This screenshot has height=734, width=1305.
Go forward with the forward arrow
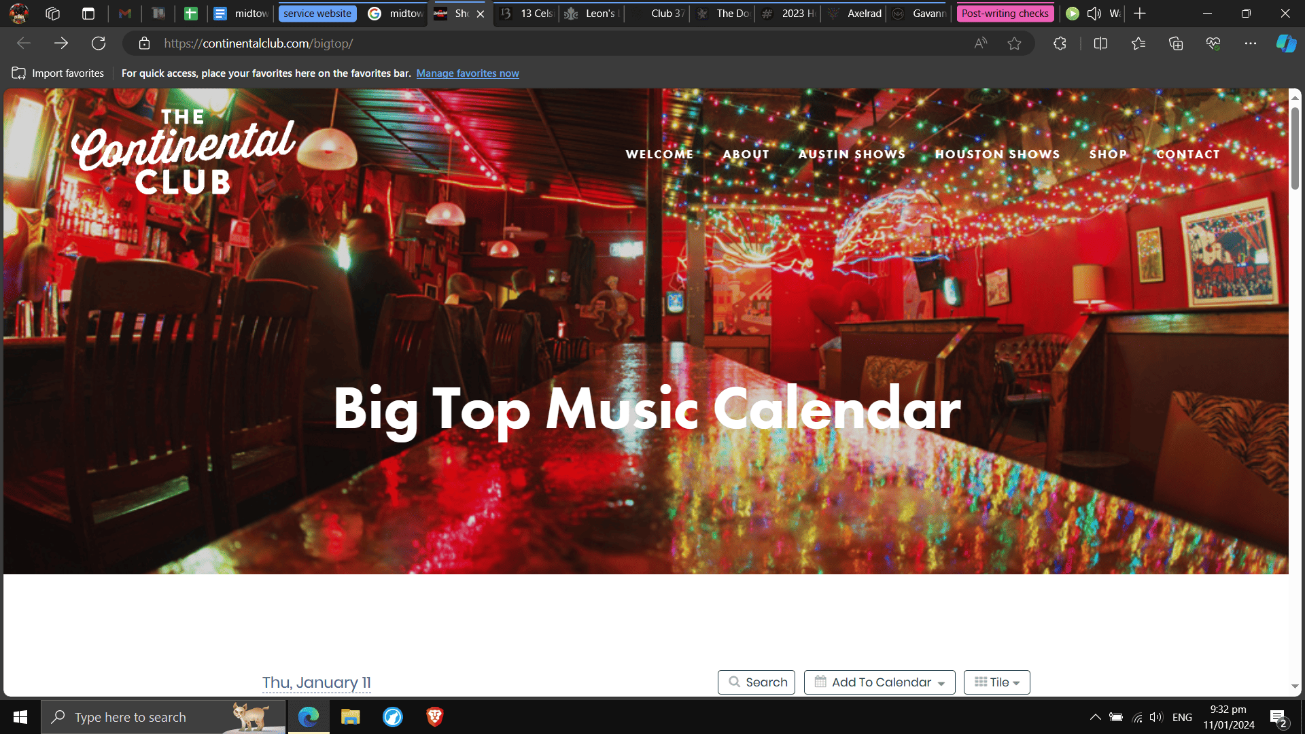point(61,43)
